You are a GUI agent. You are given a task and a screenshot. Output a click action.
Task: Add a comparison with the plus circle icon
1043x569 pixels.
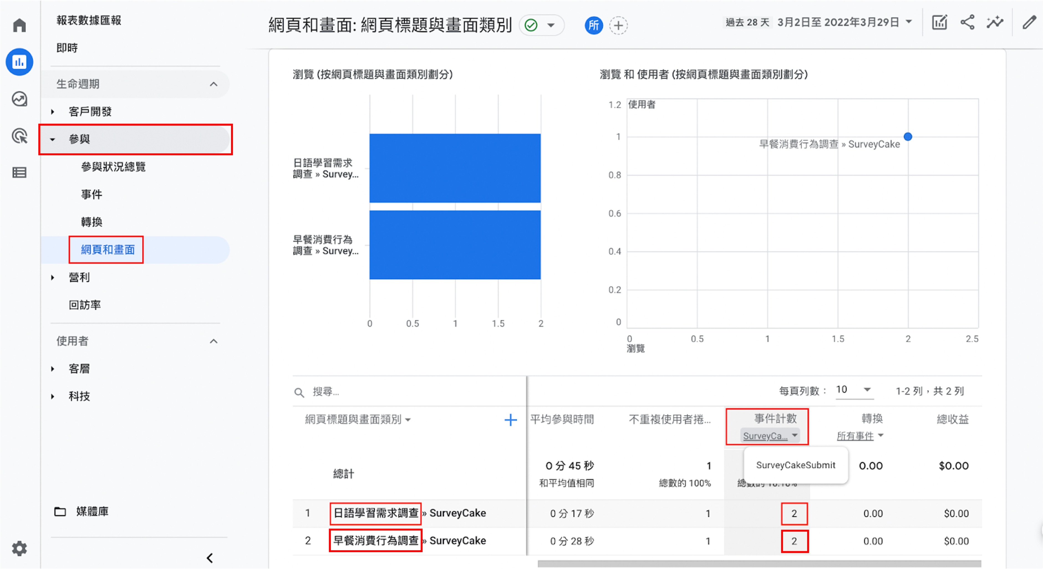click(x=618, y=25)
